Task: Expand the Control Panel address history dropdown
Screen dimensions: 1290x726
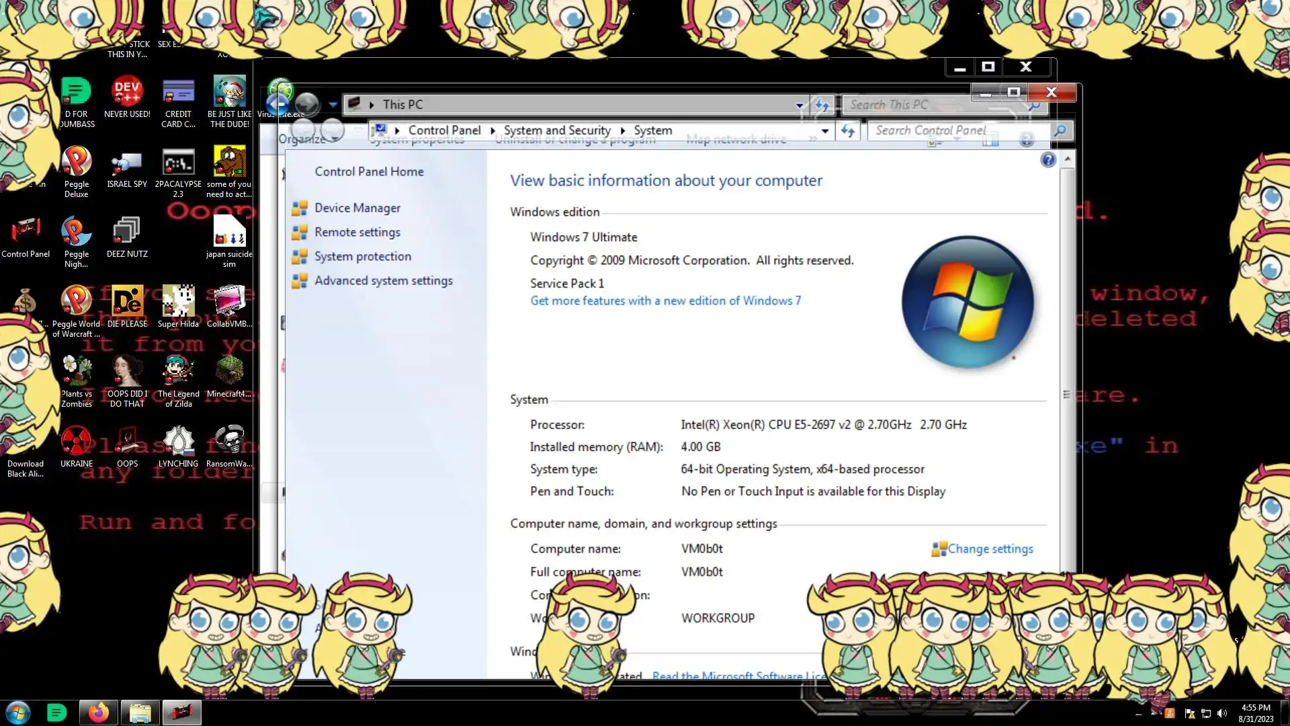Action: (824, 131)
